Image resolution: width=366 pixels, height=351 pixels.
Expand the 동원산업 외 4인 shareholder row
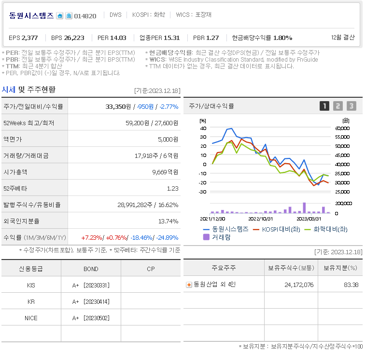(189, 285)
